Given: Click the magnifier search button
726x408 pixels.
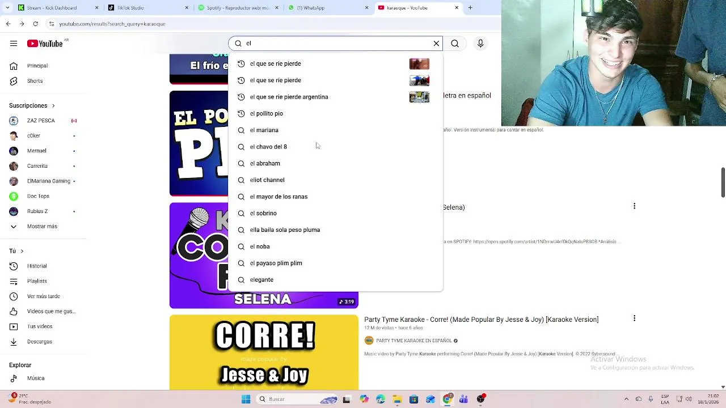Looking at the screenshot, I should [455, 44].
